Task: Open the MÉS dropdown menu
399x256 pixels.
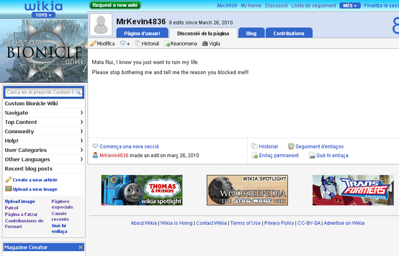Action: pyautogui.click(x=350, y=6)
